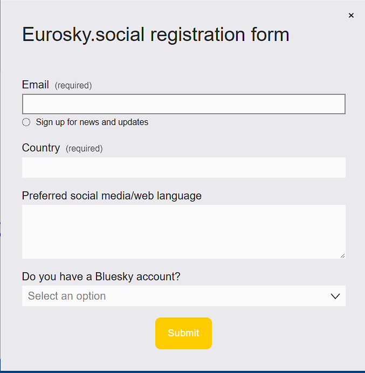Open the Bluesky account dropdown
Viewport: 365px width, 373px height.
click(183, 296)
